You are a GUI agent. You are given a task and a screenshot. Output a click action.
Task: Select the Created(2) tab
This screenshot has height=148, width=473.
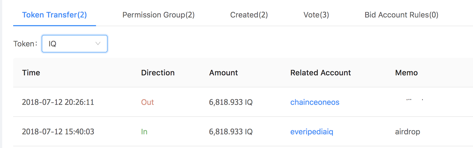coord(249,15)
